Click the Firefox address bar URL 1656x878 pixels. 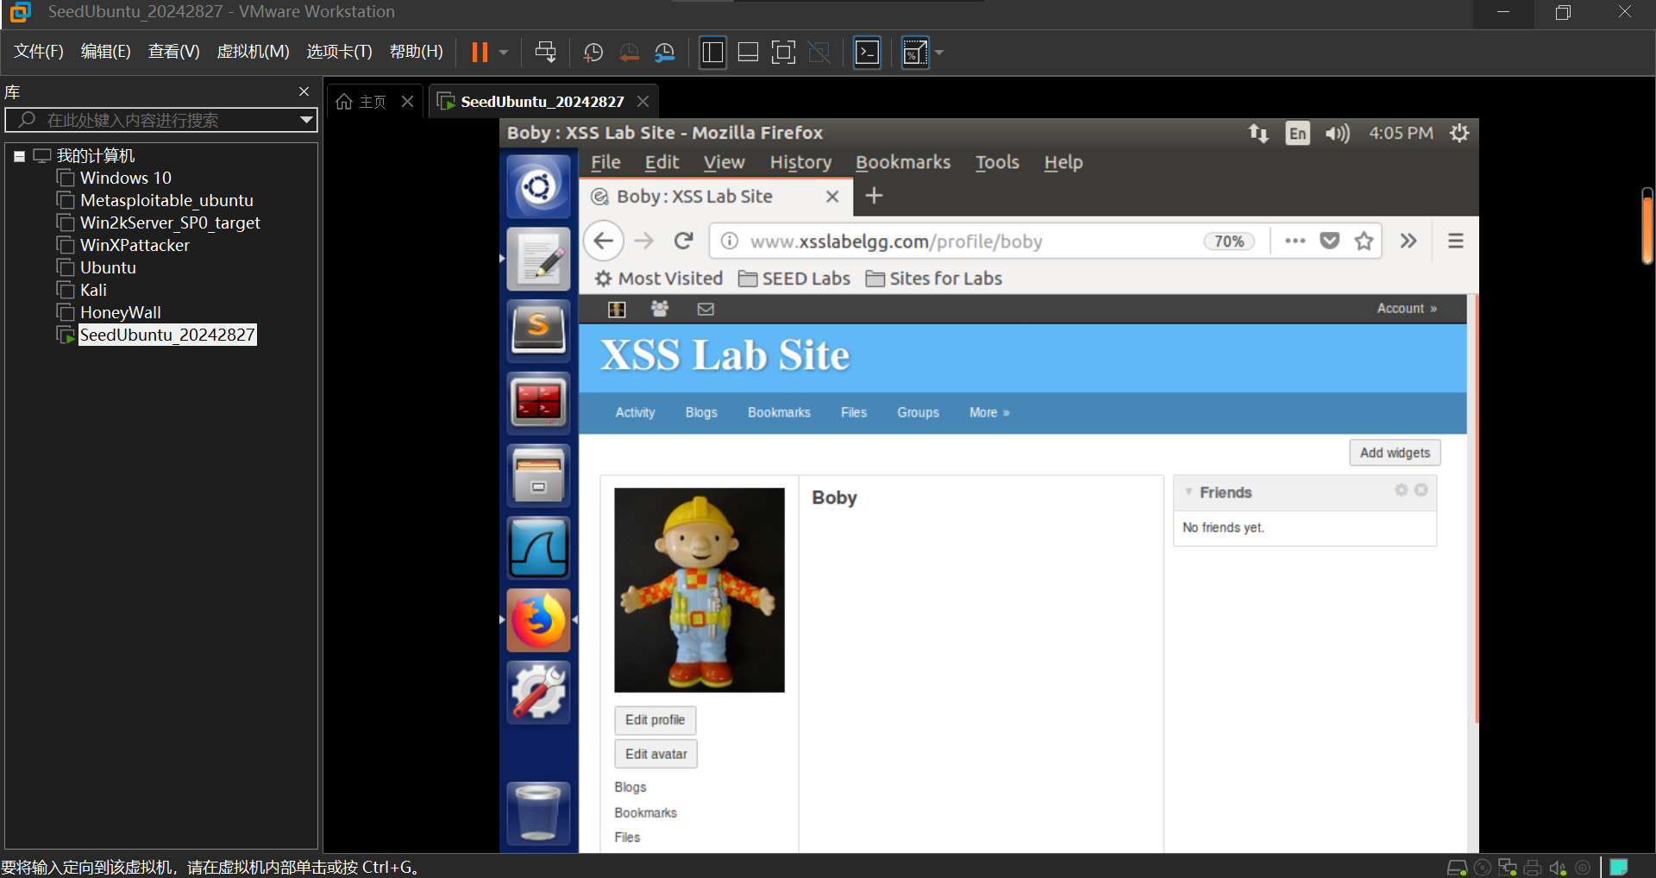click(x=895, y=241)
